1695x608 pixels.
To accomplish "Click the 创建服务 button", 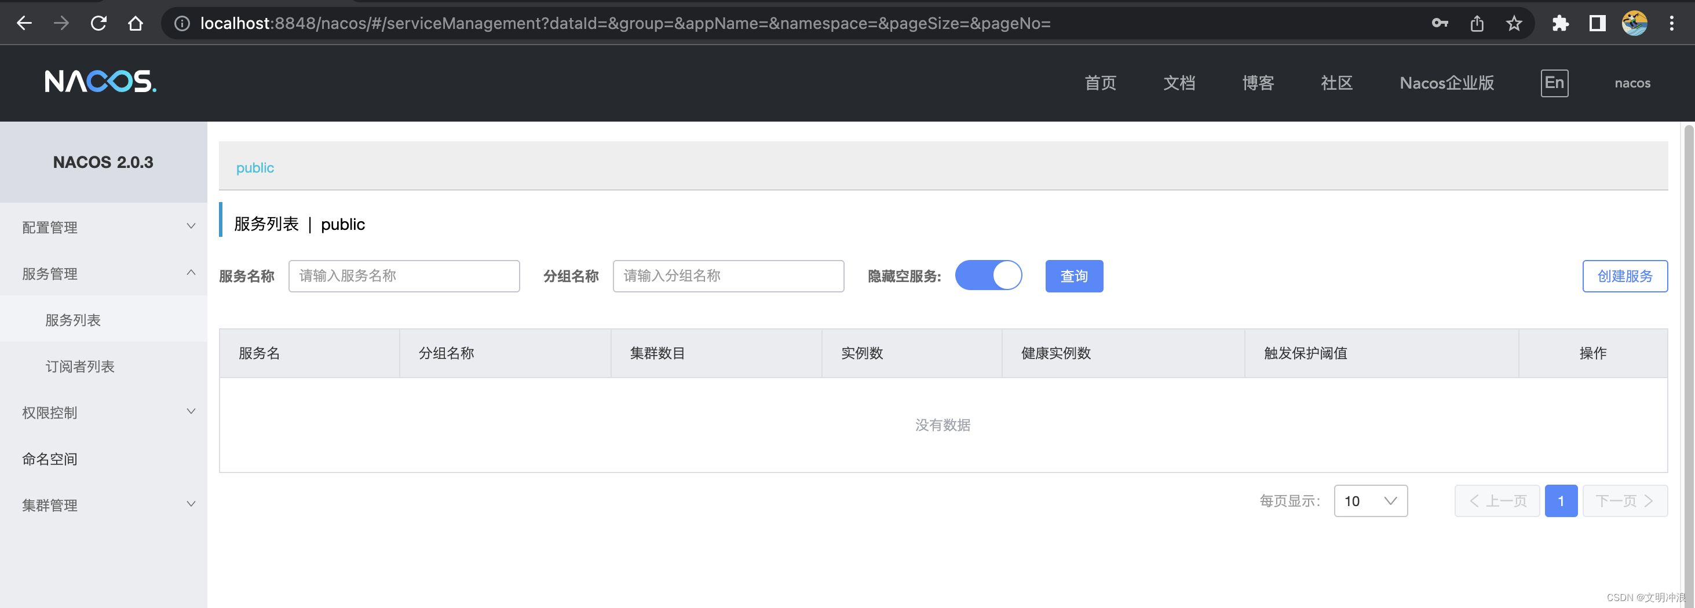I will 1624,276.
